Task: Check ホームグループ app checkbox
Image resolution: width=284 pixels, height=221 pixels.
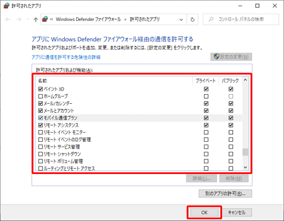Action: (40, 96)
